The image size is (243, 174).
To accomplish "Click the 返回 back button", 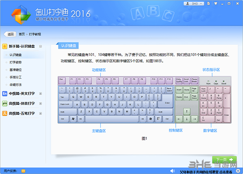I will [x=10, y=34].
